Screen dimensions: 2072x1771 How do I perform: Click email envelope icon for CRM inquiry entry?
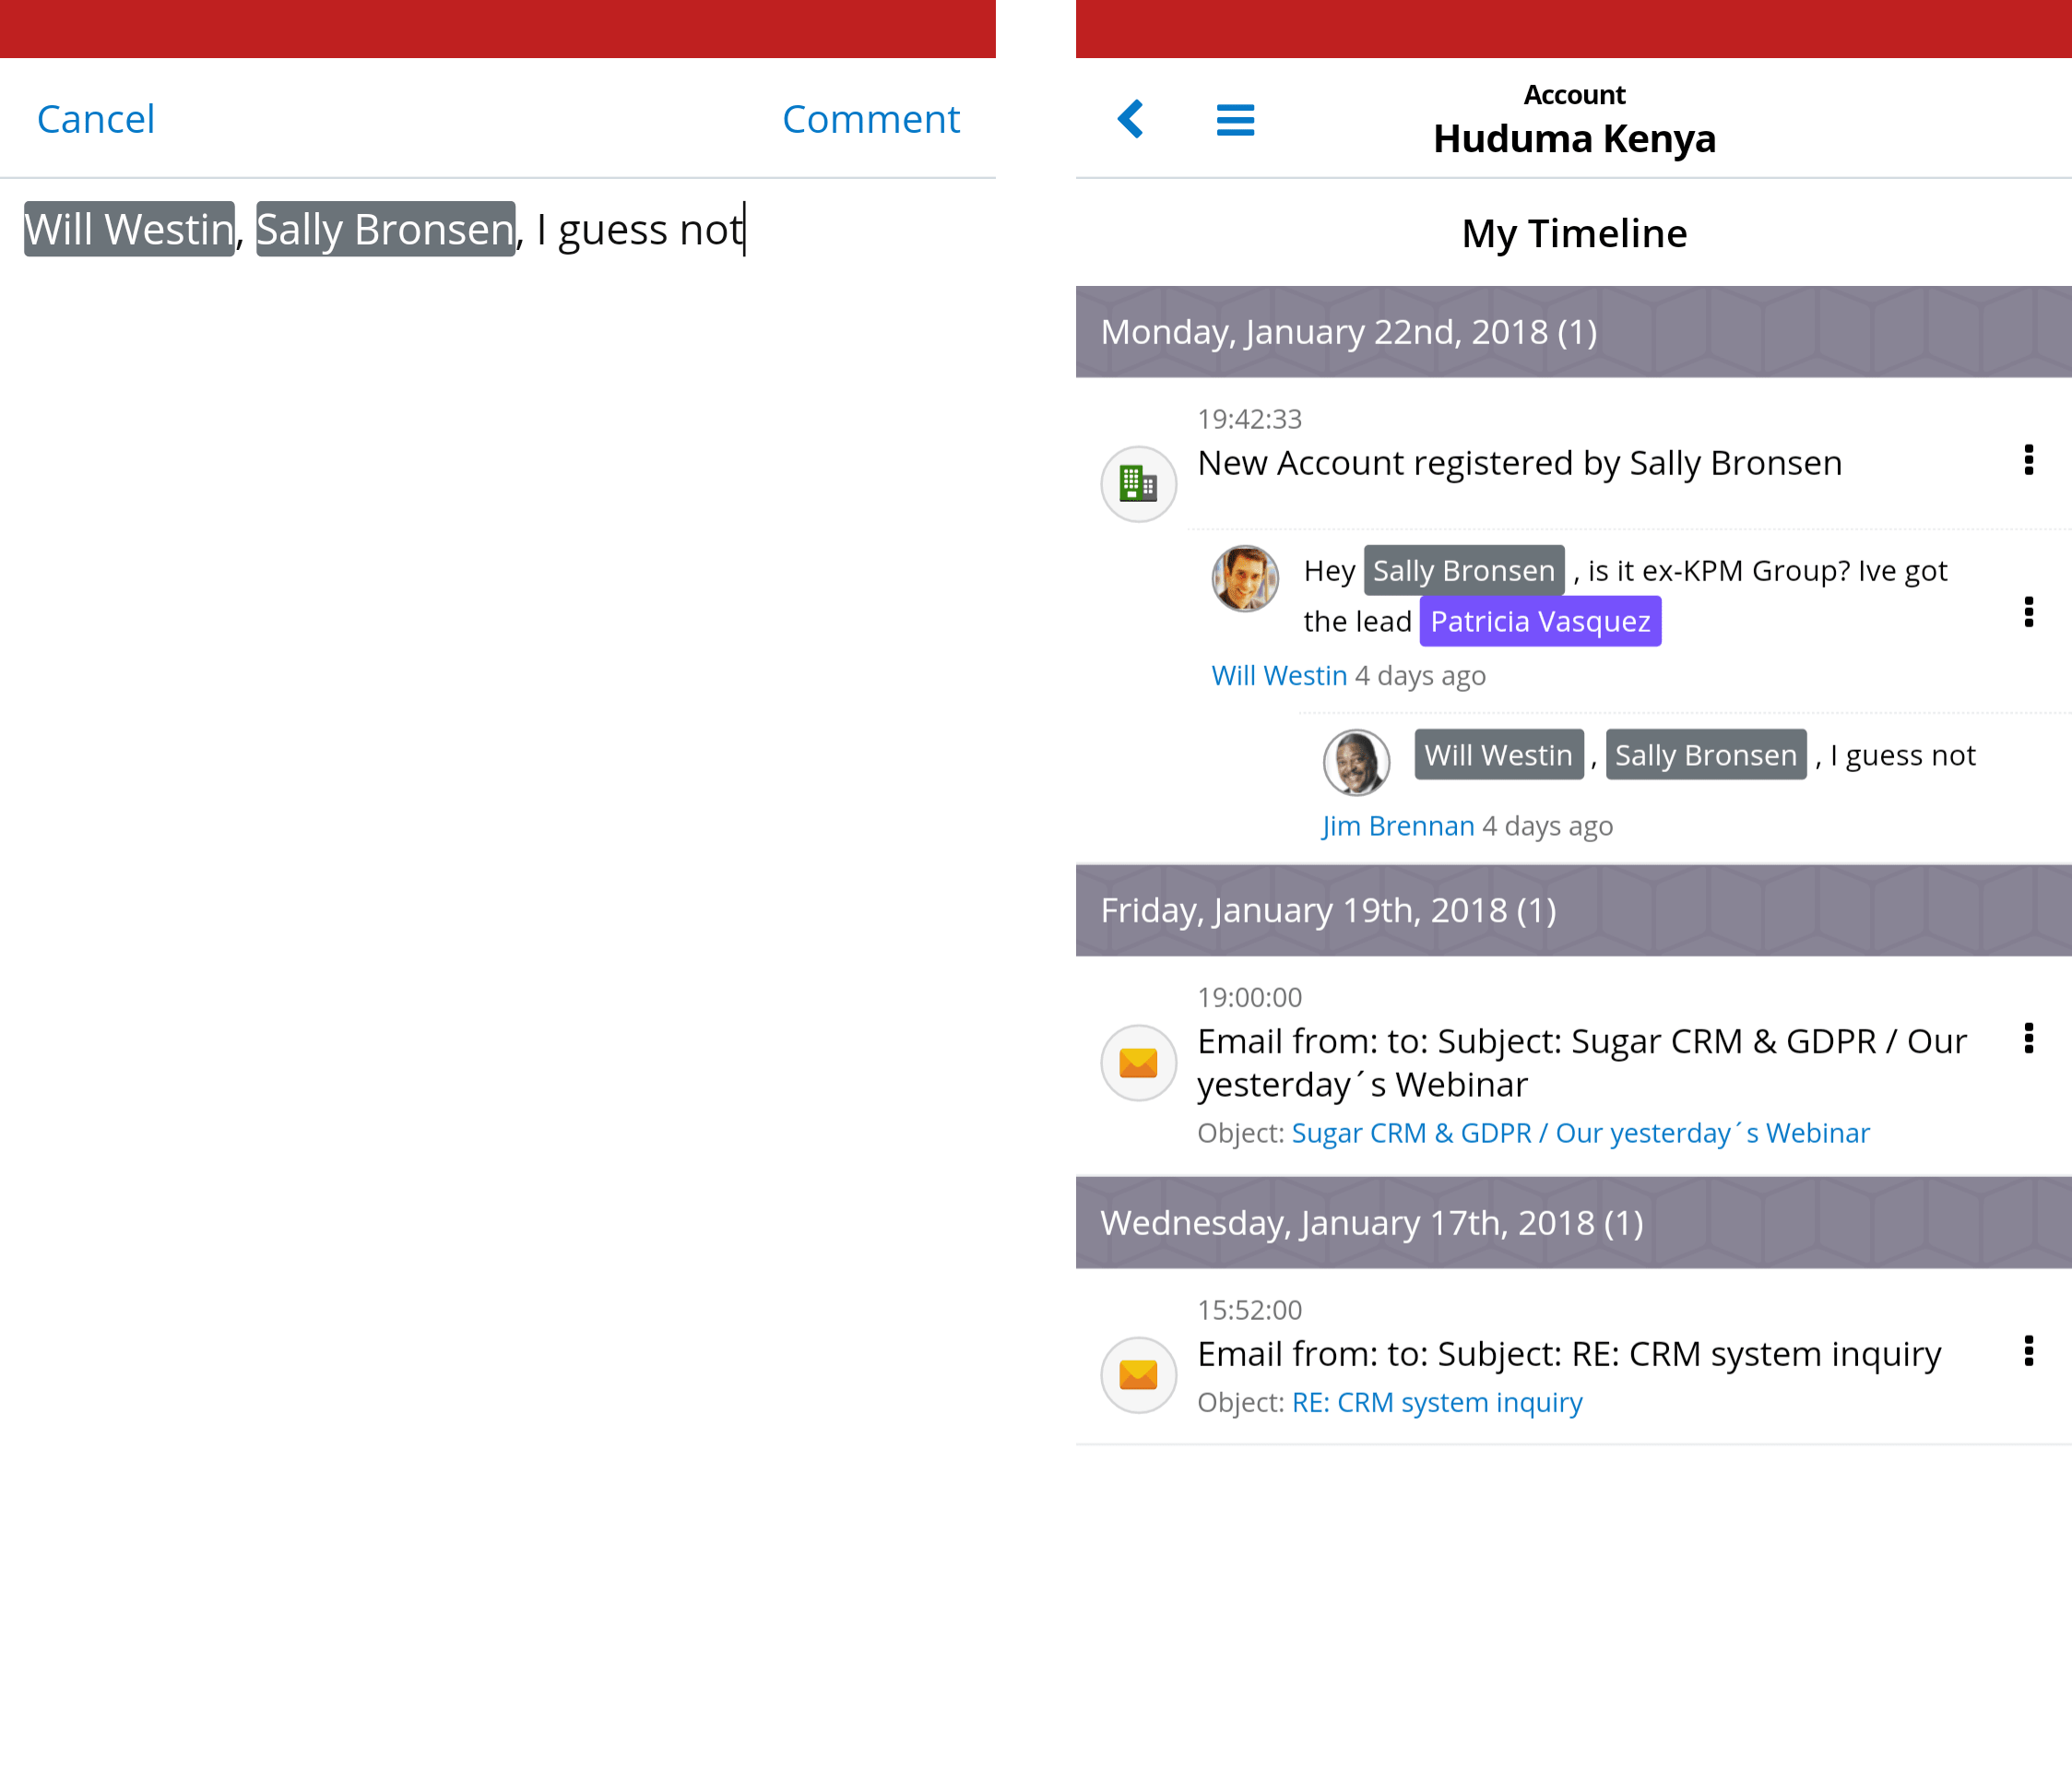click(x=1138, y=1373)
